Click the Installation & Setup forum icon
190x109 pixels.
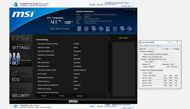tap(15, 5)
